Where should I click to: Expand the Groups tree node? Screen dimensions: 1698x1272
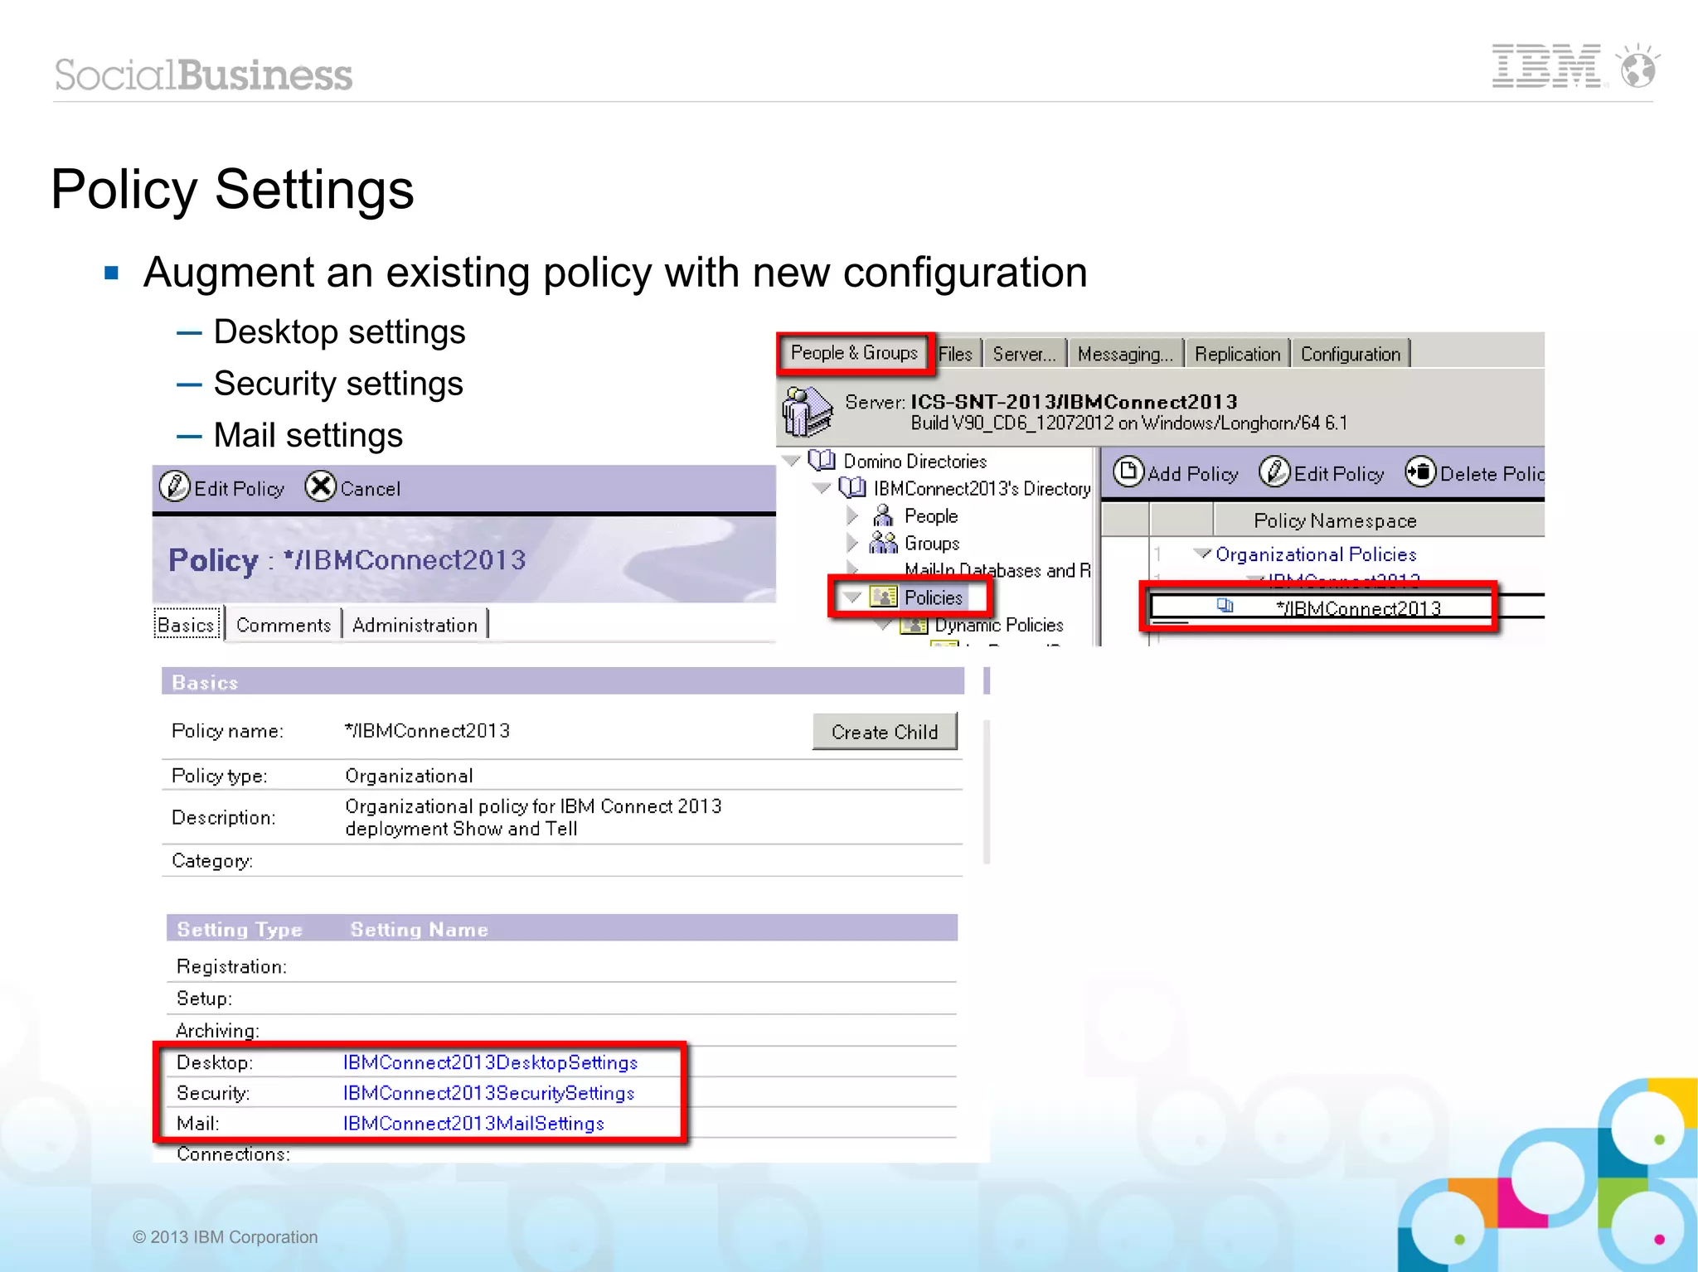point(852,543)
